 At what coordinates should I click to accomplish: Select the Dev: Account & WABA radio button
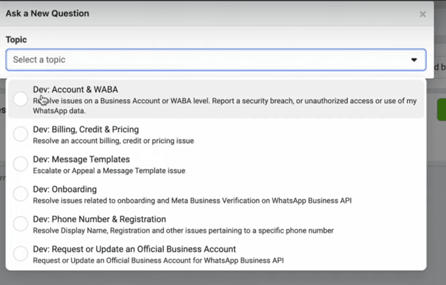(20, 99)
